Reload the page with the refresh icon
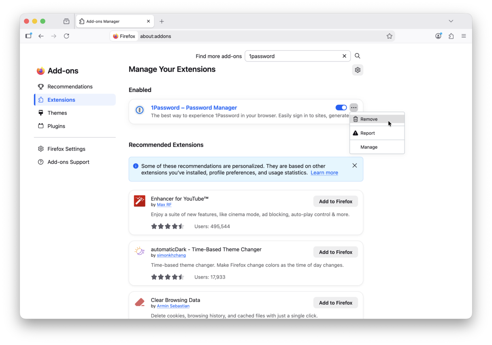 (x=66, y=36)
